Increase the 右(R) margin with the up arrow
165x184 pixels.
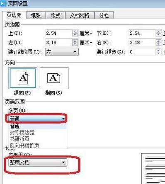tap(158, 41)
